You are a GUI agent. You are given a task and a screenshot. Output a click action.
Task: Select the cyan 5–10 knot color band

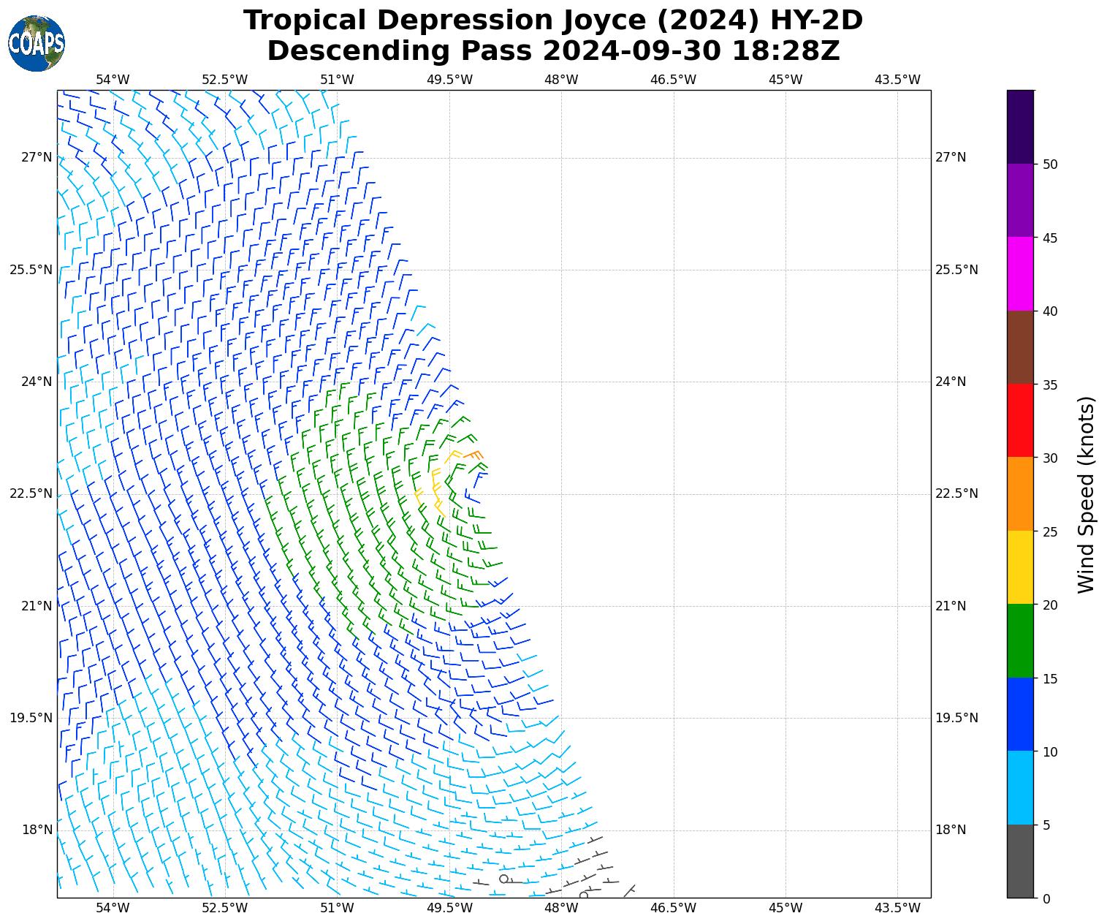(1019, 787)
